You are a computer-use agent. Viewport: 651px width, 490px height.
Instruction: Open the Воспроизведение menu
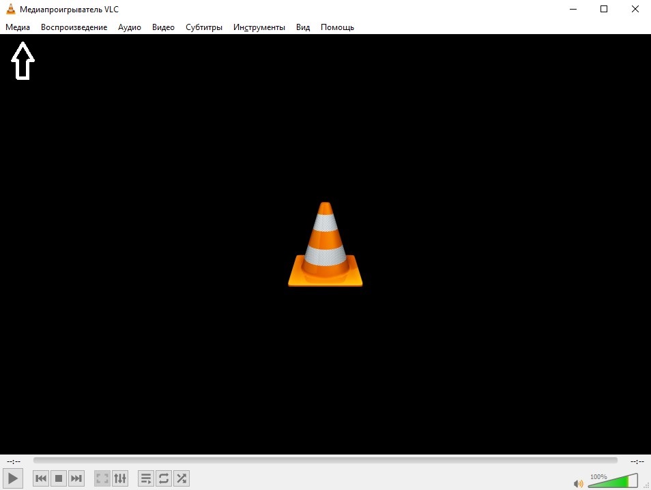tap(74, 27)
